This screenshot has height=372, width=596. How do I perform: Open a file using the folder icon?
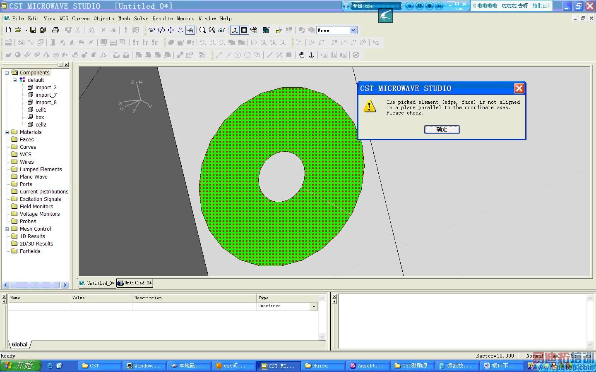pos(18,30)
